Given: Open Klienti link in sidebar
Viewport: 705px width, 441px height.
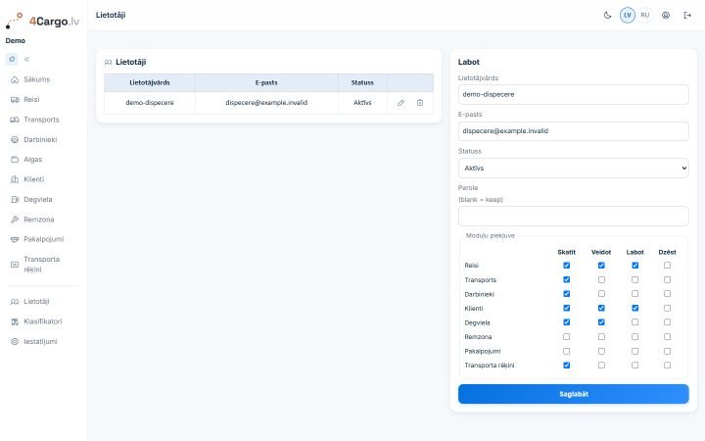Looking at the screenshot, I should 33,179.
